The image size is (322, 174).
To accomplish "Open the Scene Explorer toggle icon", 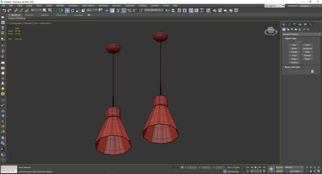I will (x=180, y=10).
